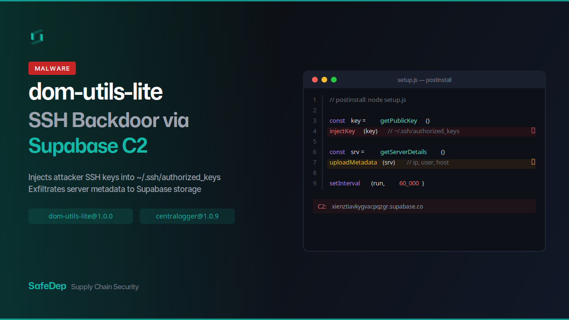Open the Supply Chain Security footer item

point(105,286)
